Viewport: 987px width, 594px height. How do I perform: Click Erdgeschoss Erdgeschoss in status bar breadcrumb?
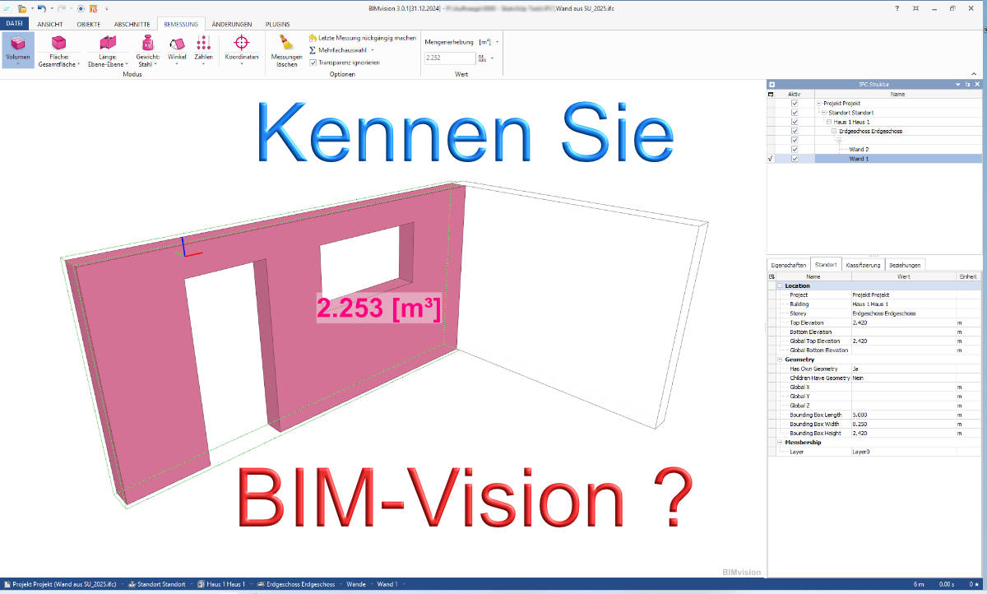tap(301, 584)
